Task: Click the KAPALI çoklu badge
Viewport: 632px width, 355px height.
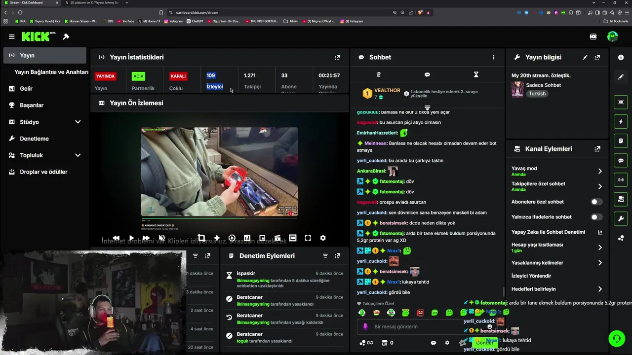Action: 178,76
